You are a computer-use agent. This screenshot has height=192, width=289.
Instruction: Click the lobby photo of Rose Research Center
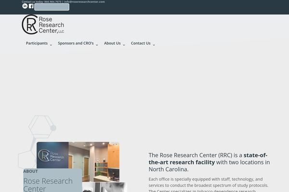click(x=78, y=162)
